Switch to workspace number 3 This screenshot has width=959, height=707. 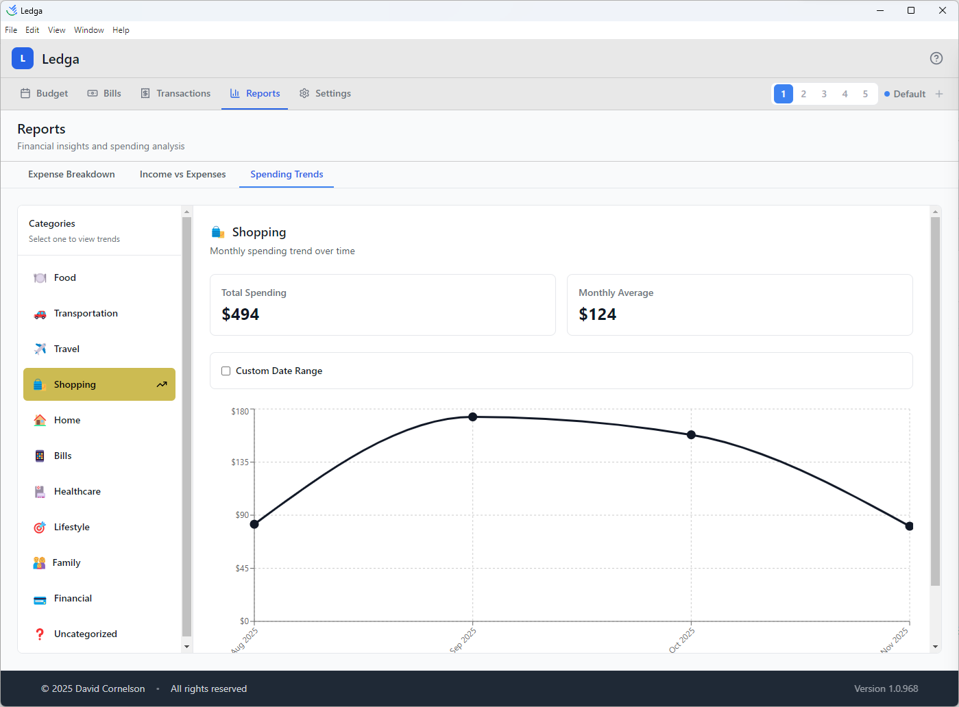pyautogui.click(x=824, y=94)
